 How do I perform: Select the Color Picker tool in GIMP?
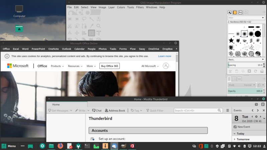91,26
